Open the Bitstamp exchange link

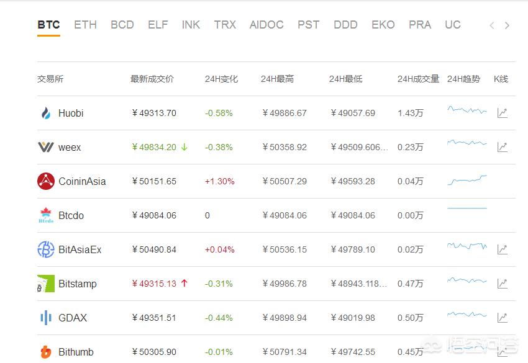[78, 284]
